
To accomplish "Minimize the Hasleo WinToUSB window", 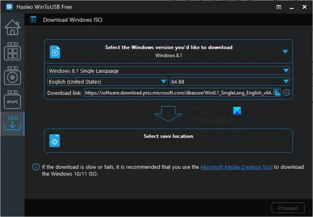I will pyautogui.click(x=292, y=7).
